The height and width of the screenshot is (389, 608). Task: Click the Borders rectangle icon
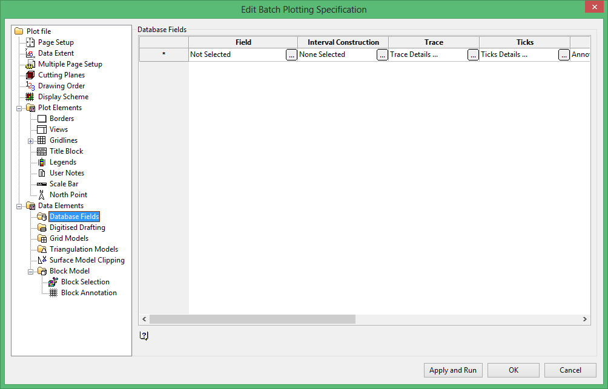tap(42, 119)
